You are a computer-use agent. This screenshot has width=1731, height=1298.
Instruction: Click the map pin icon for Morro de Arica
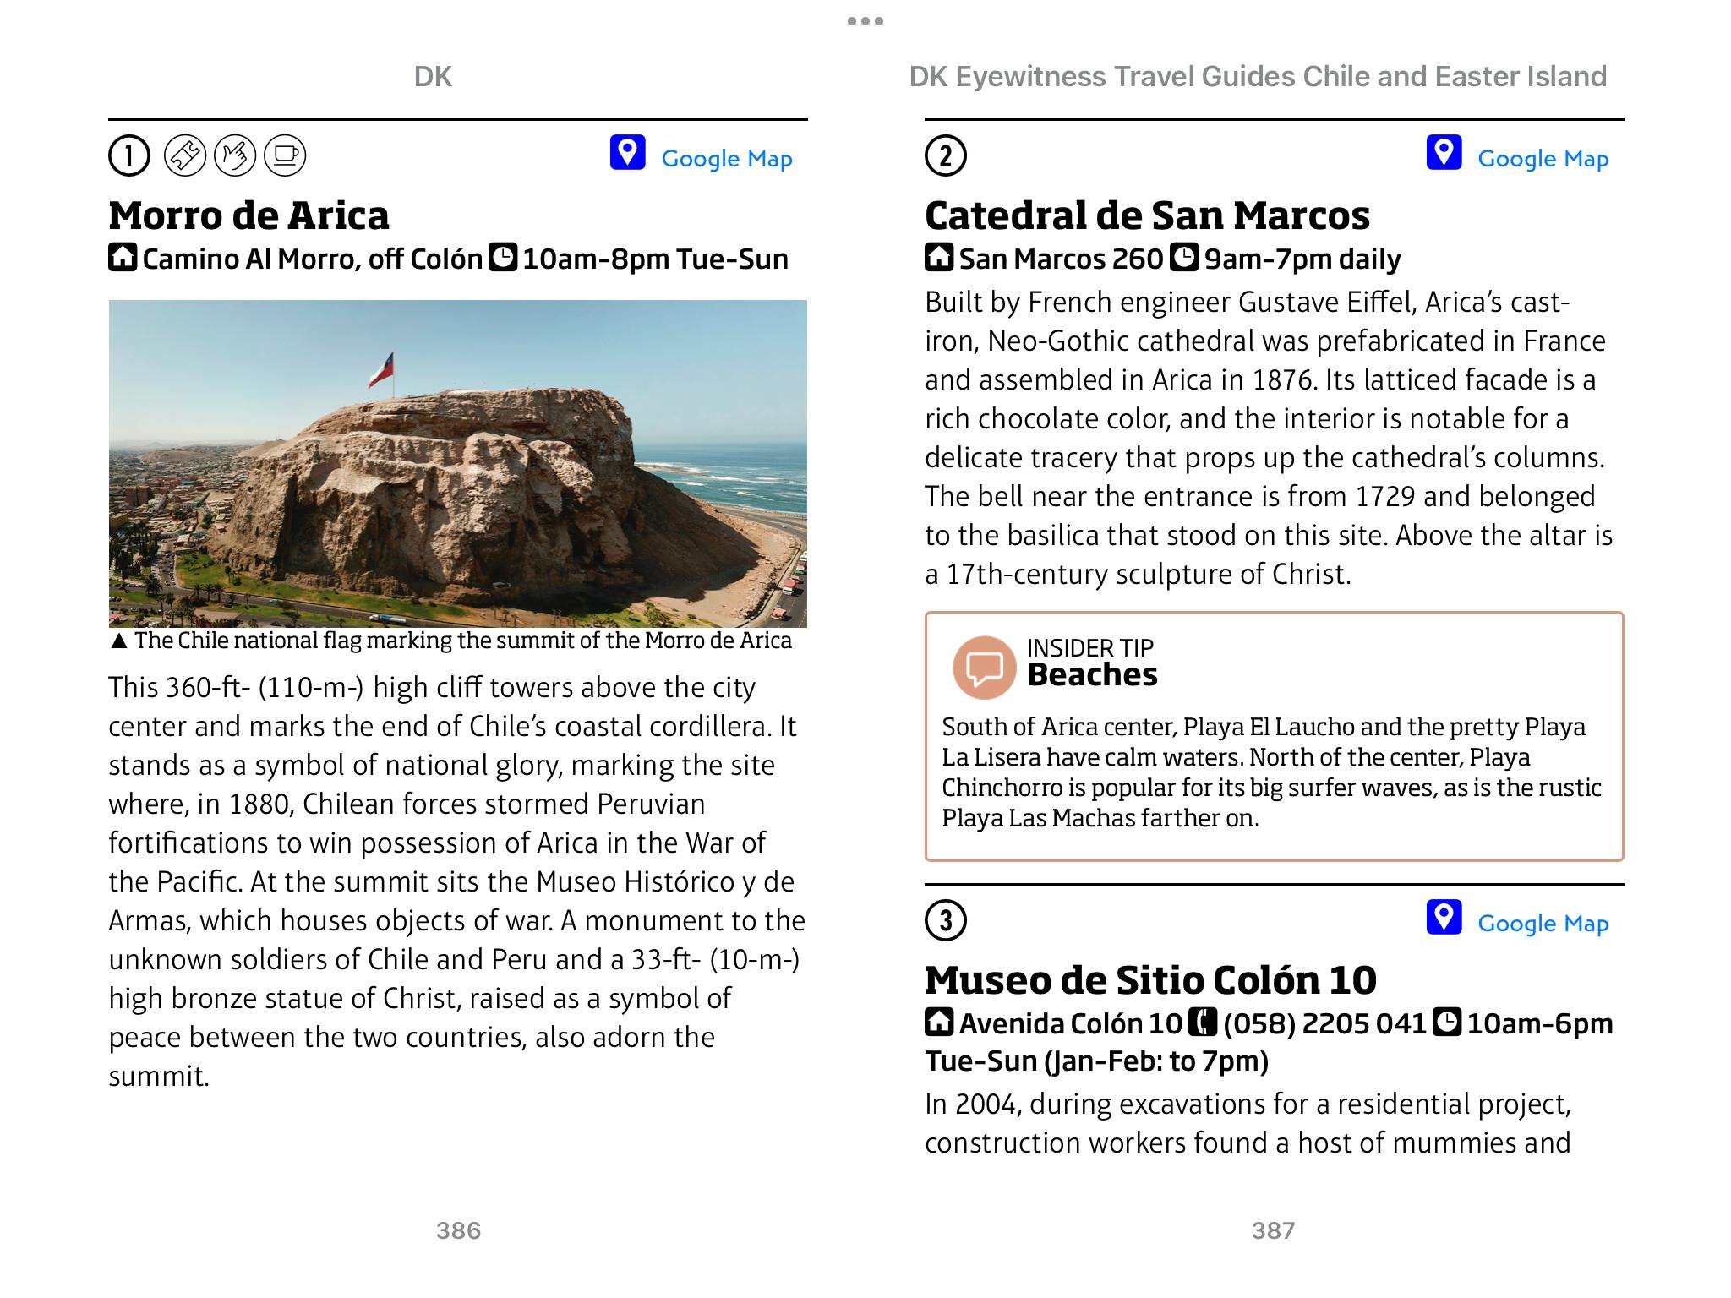pyautogui.click(x=627, y=153)
